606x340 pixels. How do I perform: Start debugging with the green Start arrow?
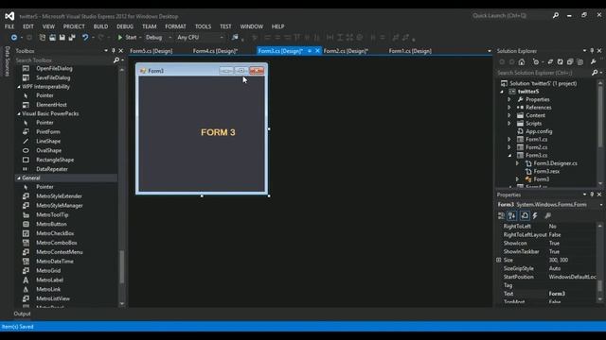(120, 38)
